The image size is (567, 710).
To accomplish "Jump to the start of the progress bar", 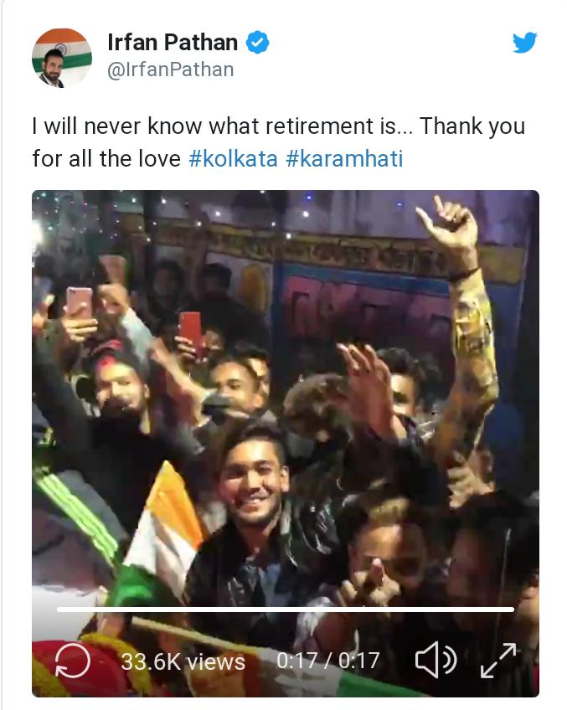I will (58, 610).
